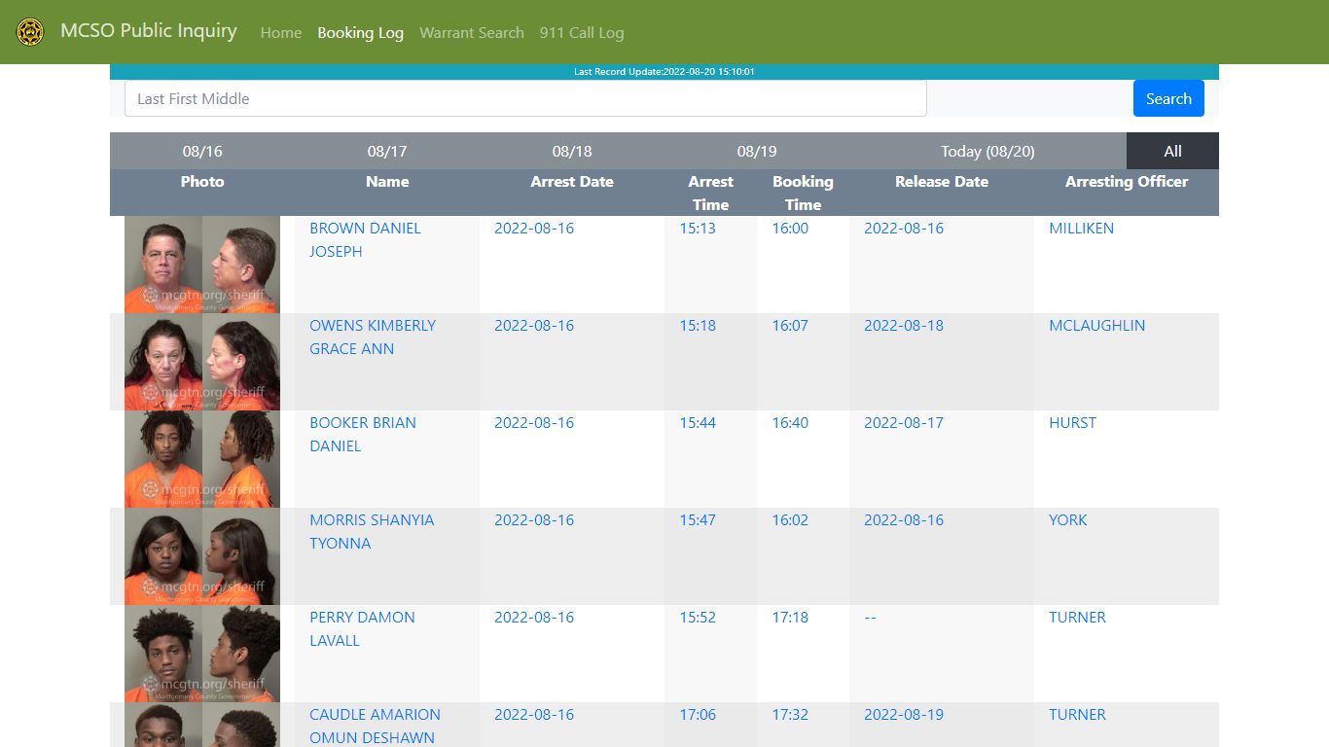Click arrest time 15:13
This screenshot has width=1329, height=747.
[698, 228]
